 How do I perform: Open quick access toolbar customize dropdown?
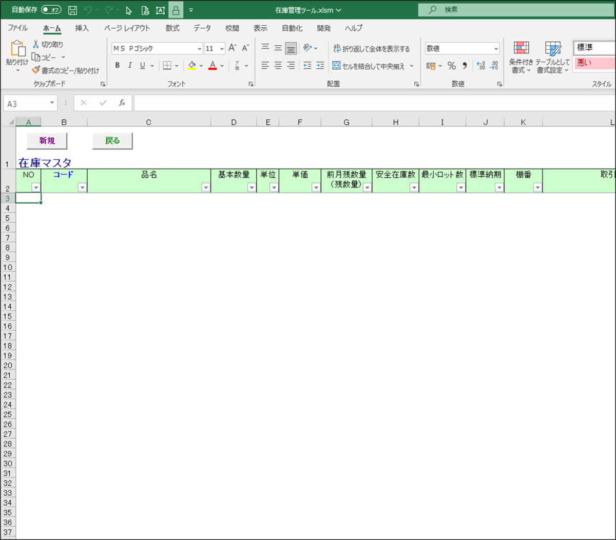[x=191, y=10]
